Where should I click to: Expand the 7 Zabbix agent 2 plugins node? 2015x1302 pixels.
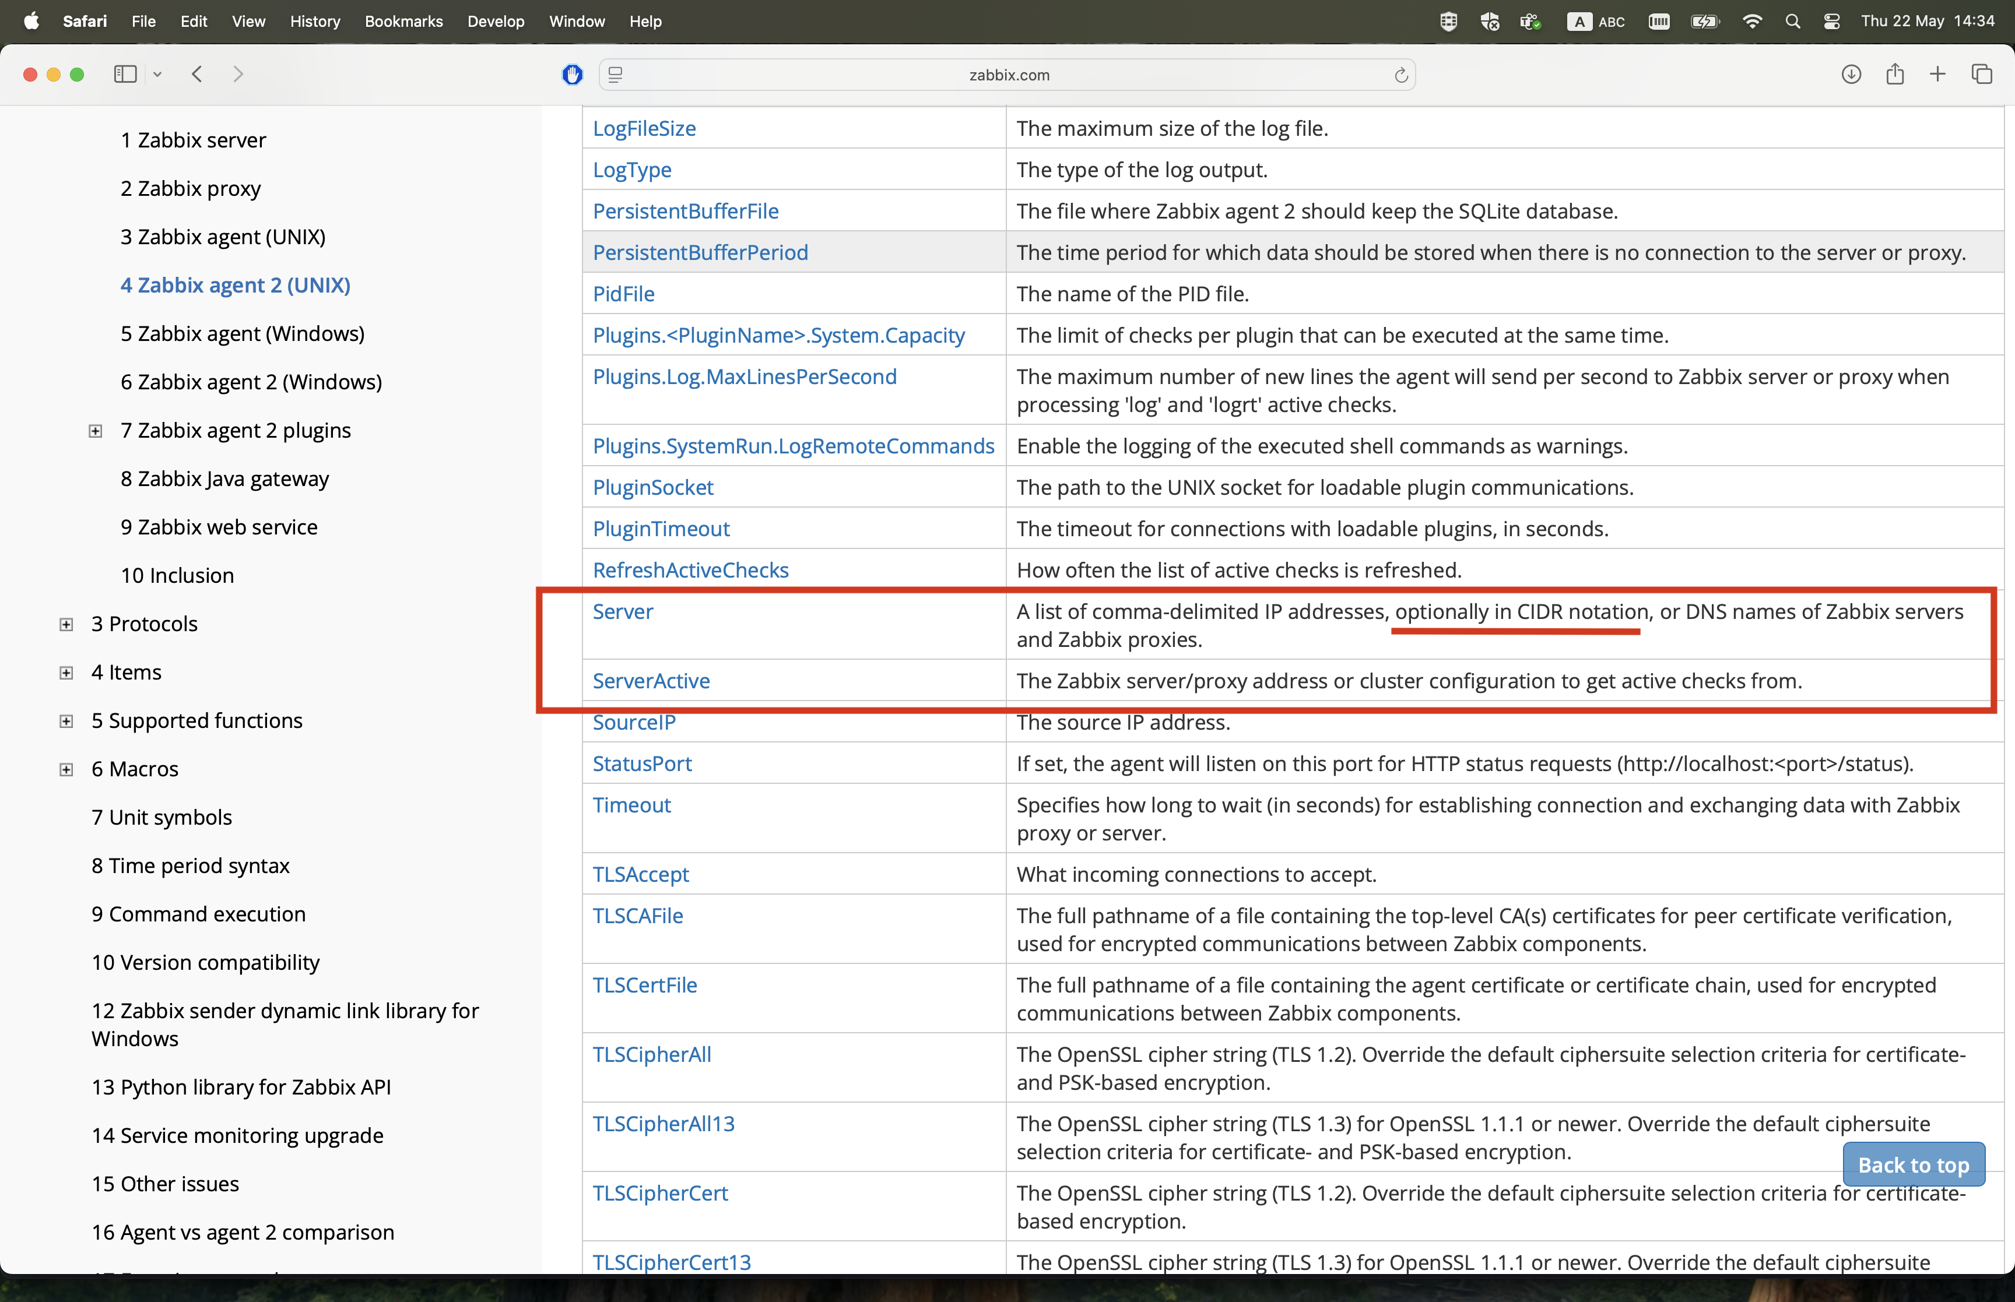[x=96, y=431]
